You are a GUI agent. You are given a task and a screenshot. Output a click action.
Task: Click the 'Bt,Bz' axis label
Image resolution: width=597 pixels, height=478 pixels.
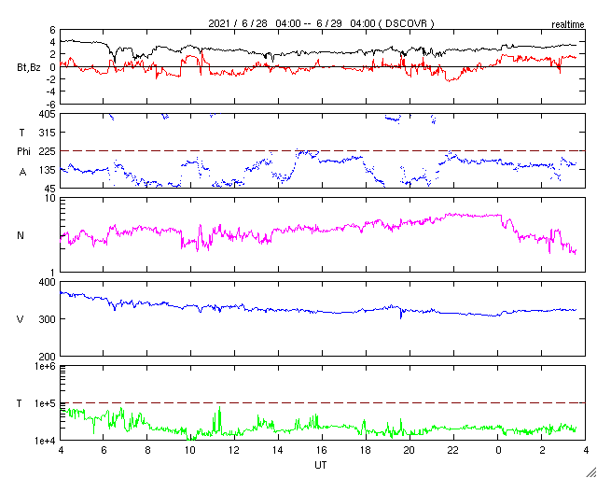[x=29, y=68]
